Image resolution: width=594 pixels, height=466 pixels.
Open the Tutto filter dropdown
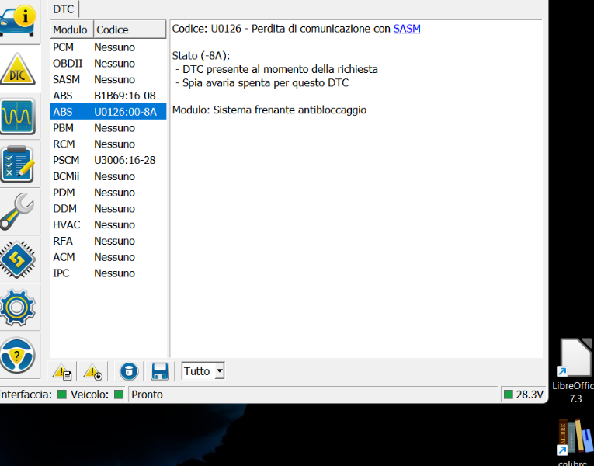click(x=203, y=371)
